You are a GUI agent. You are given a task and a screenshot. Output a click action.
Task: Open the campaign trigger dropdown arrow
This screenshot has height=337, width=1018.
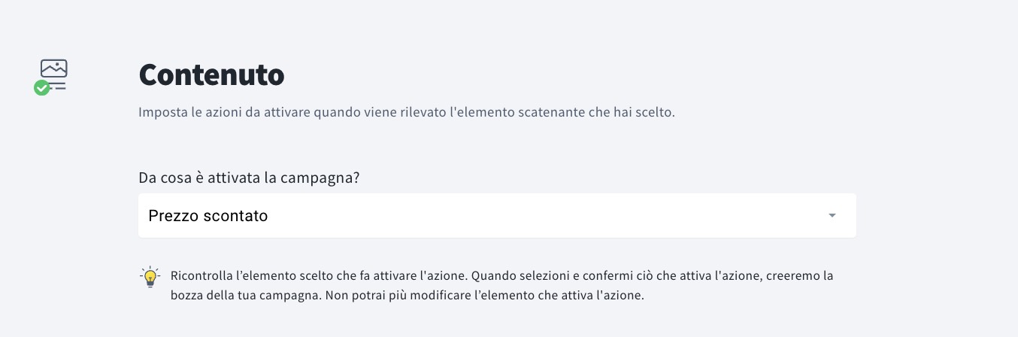tap(832, 216)
